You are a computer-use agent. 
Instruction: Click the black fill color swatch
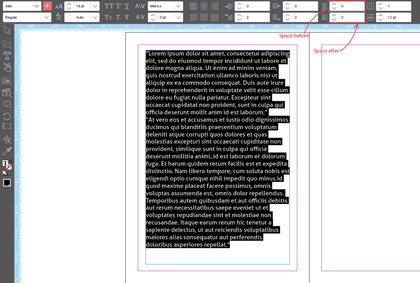[x=7, y=183]
